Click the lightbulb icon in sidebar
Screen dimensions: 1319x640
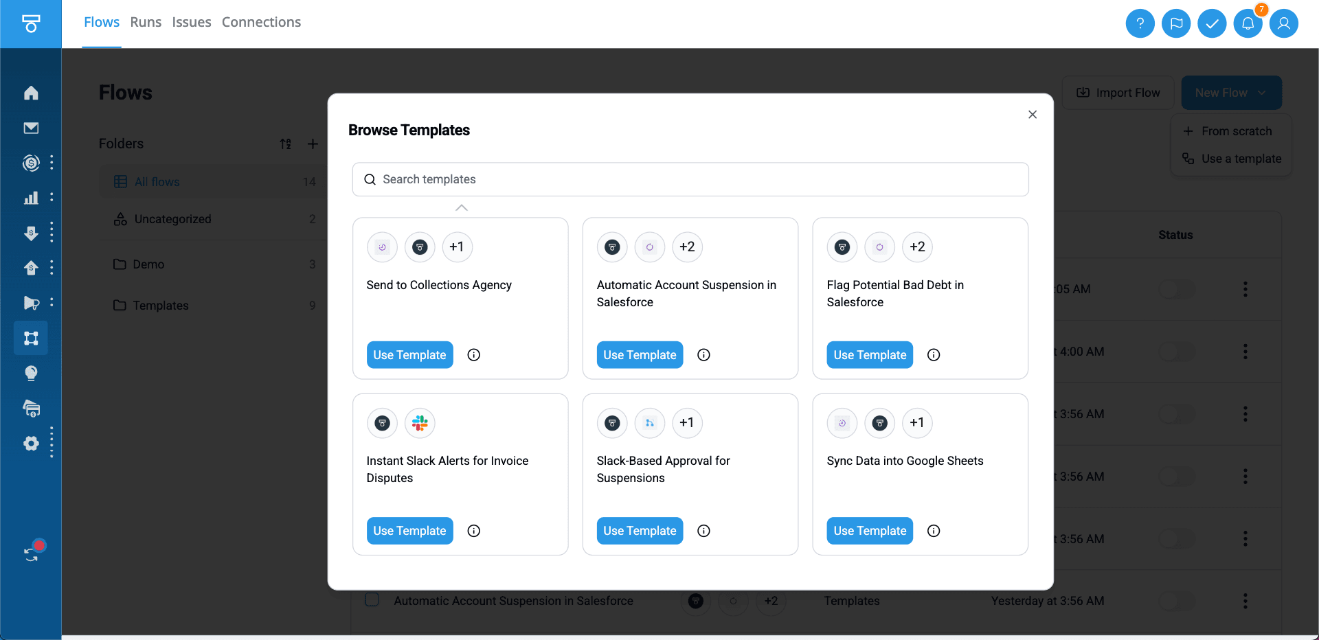(31, 373)
